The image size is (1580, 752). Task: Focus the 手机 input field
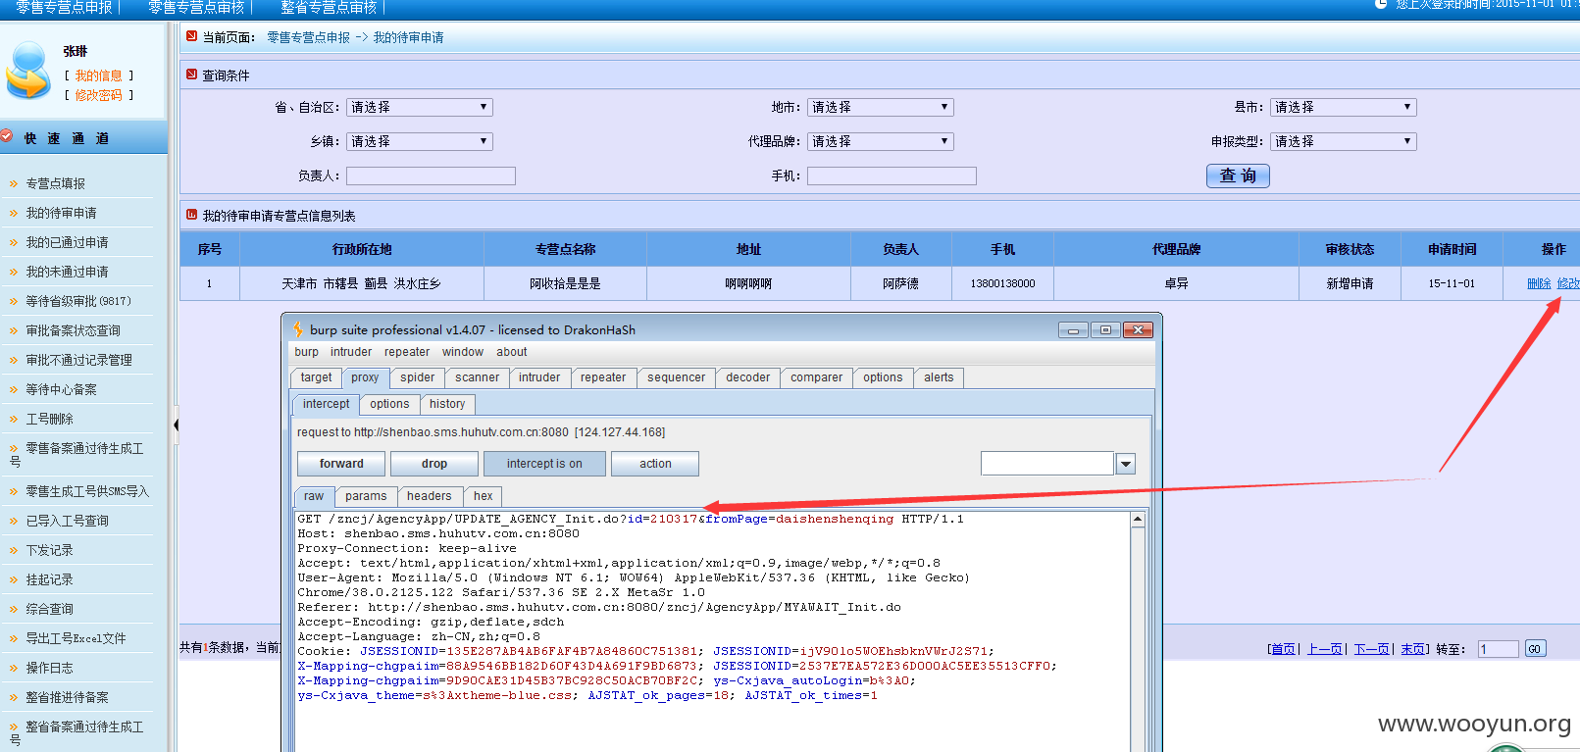tap(892, 175)
